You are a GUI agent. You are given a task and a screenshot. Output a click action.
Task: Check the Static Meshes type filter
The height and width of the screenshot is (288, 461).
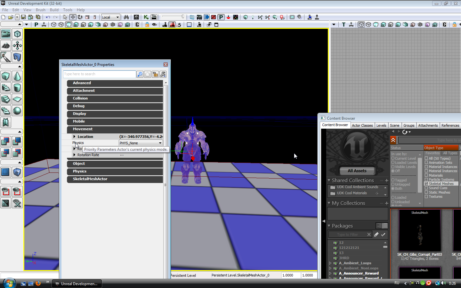pos(426,192)
